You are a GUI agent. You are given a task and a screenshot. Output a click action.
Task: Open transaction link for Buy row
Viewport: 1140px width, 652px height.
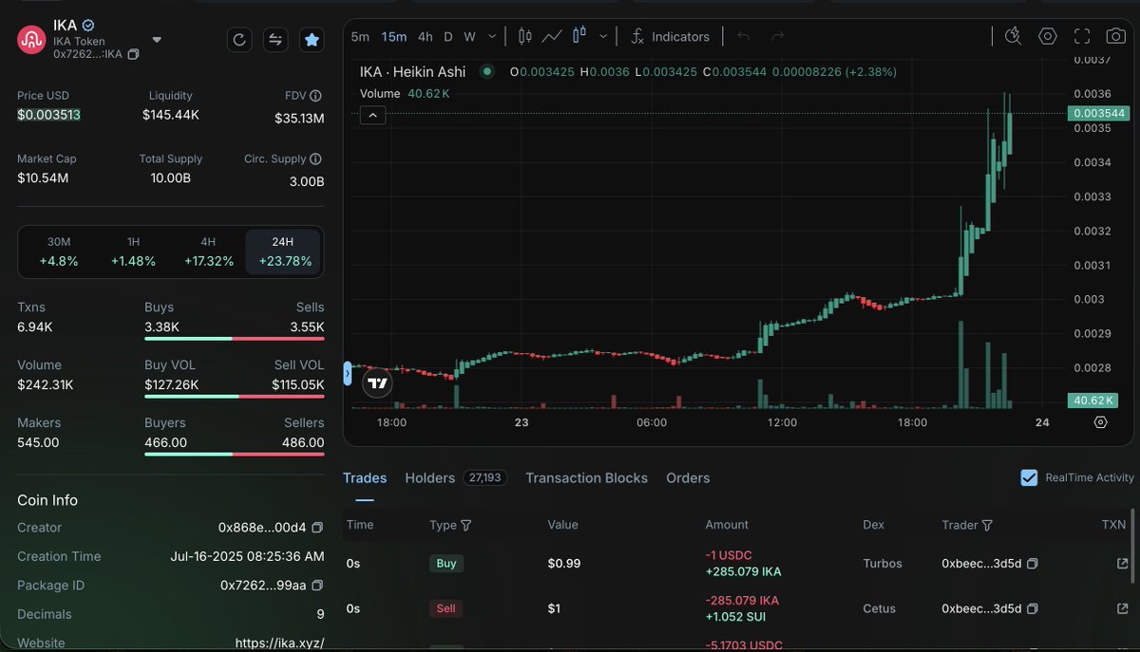1122,564
